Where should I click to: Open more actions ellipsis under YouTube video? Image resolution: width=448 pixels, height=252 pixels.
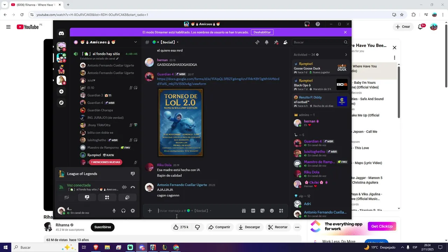(x=297, y=227)
